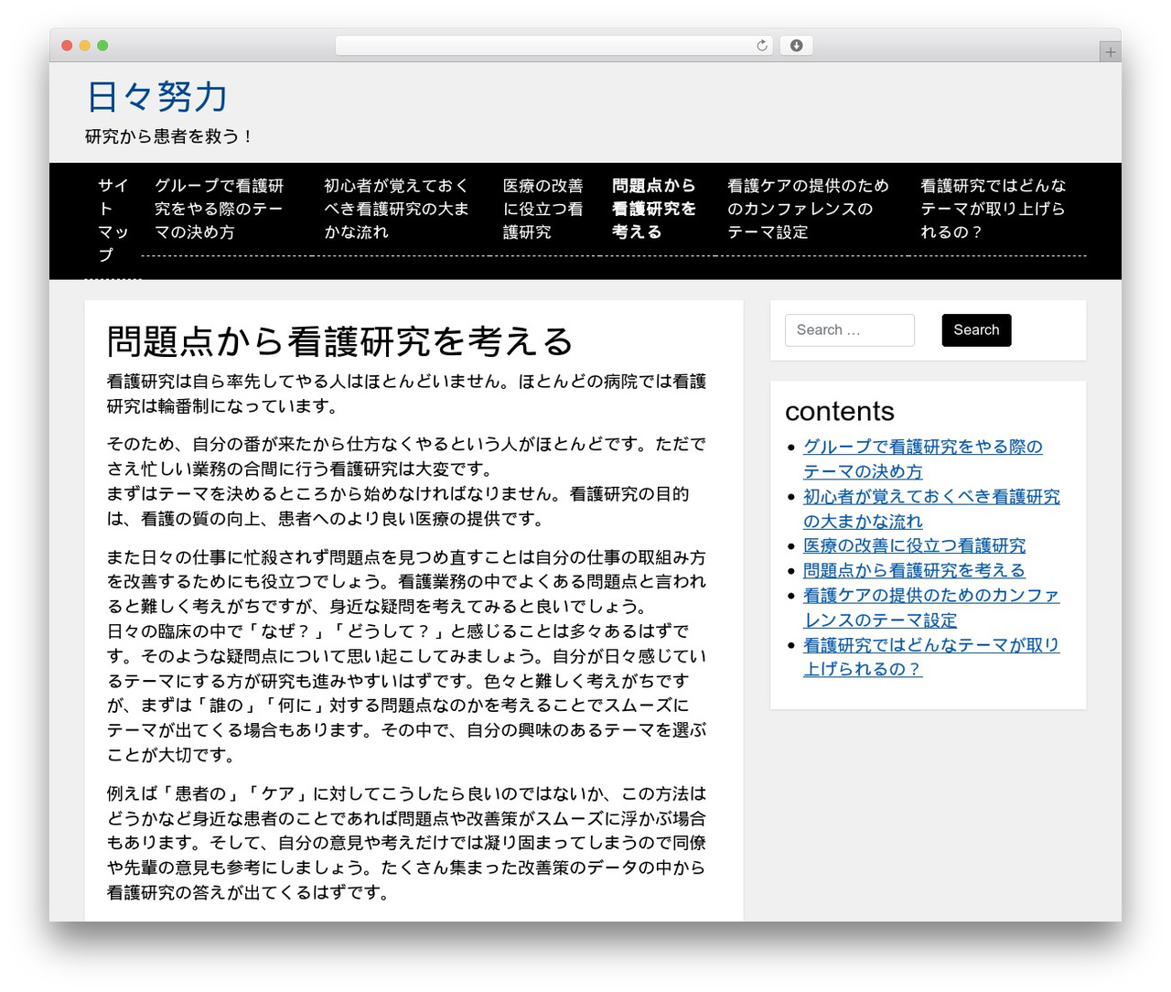Open the 日々努力 site title link
This screenshot has height=992, width=1171.
click(x=156, y=97)
